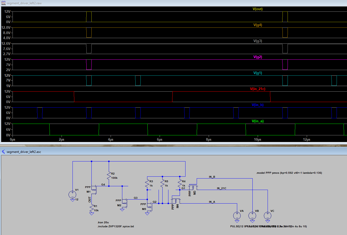Click the 12.0V axis value in V(g4) pane
This screenshot has width=347, height=235.
coord(6,28)
